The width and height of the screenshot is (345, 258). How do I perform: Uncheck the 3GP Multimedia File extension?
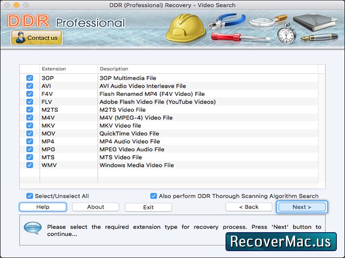click(29, 78)
